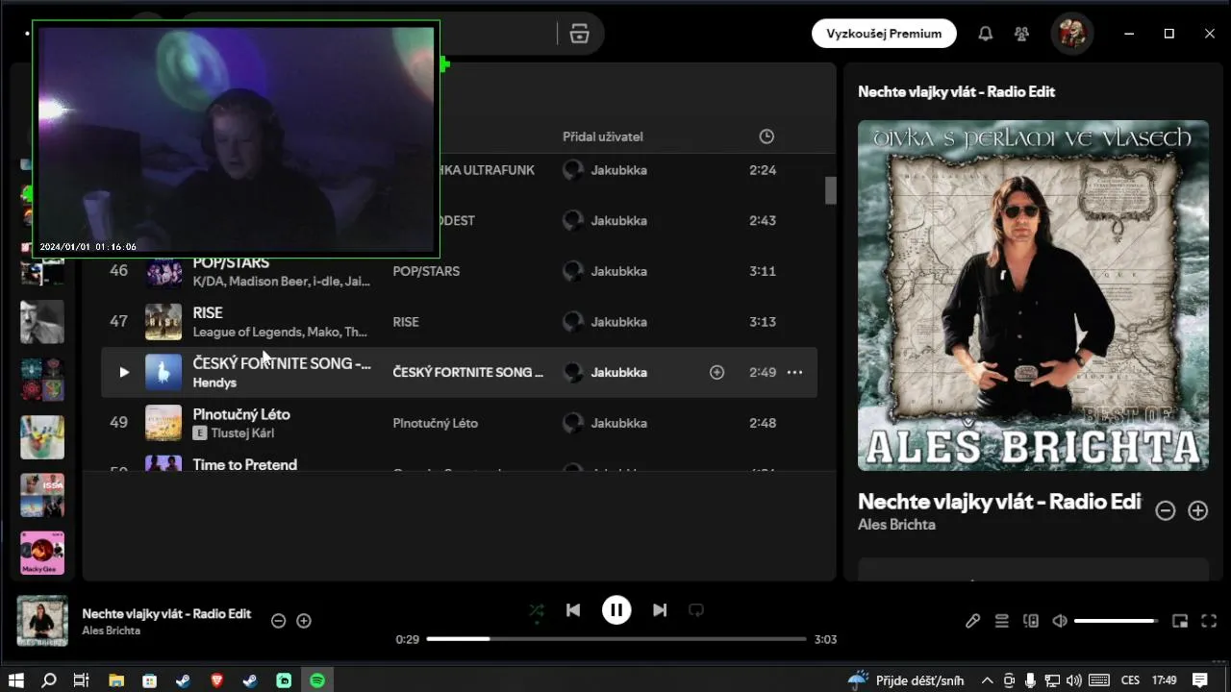Image resolution: width=1231 pixels, height=692 pixels.
Task: Click minus icon in now playing panel
Action: pos(1165,511)
